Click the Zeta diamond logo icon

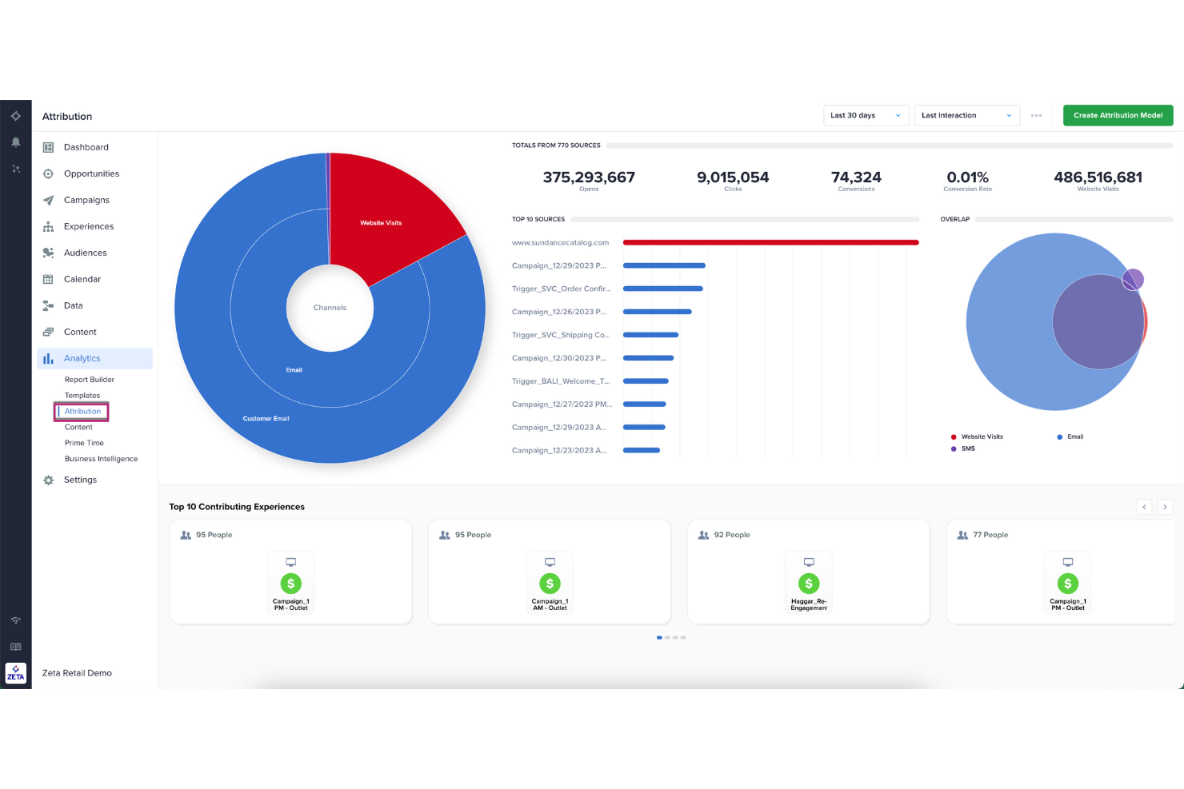pos(15,116)
